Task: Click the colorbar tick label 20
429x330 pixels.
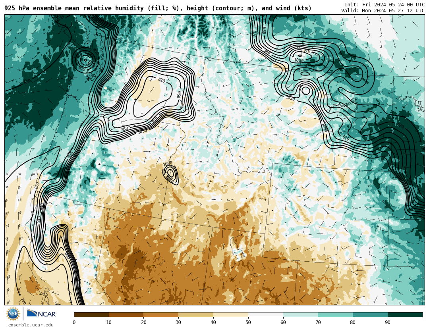Action: [144, 322]
